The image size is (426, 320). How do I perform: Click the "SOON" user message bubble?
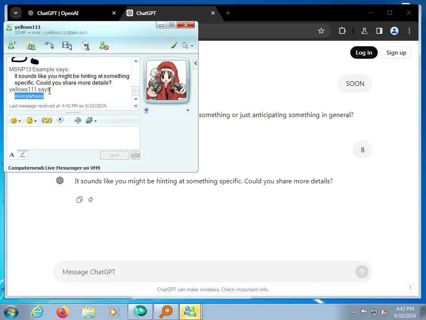355,83
